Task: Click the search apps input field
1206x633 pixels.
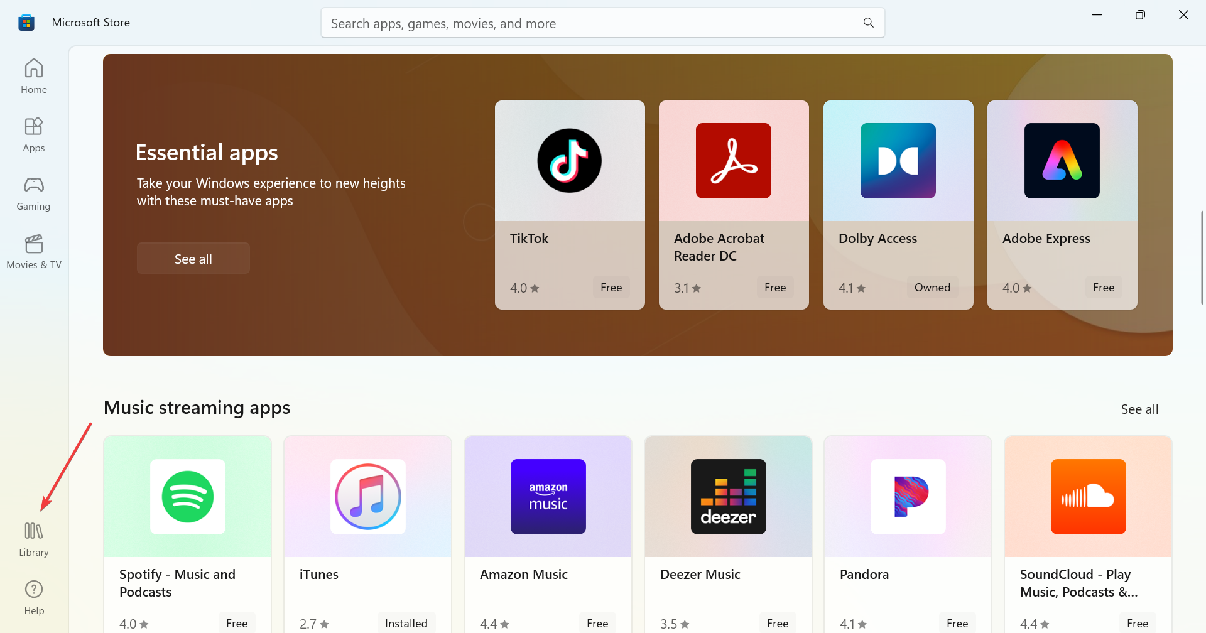Action: 602,23
